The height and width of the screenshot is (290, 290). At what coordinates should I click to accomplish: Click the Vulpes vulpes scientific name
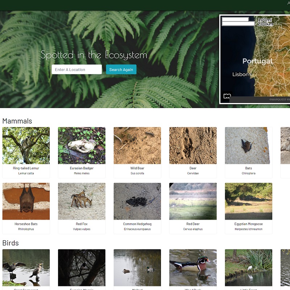pyautogui.click(x=82, y=229)
